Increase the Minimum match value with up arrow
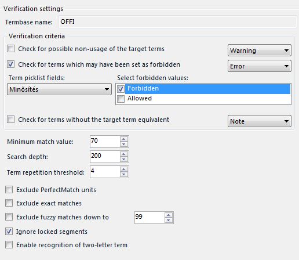This screenshot has width=299, height=260. [124, 139]
